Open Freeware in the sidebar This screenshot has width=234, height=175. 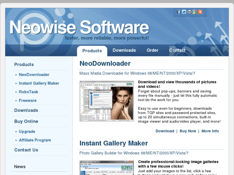(28, 101)
